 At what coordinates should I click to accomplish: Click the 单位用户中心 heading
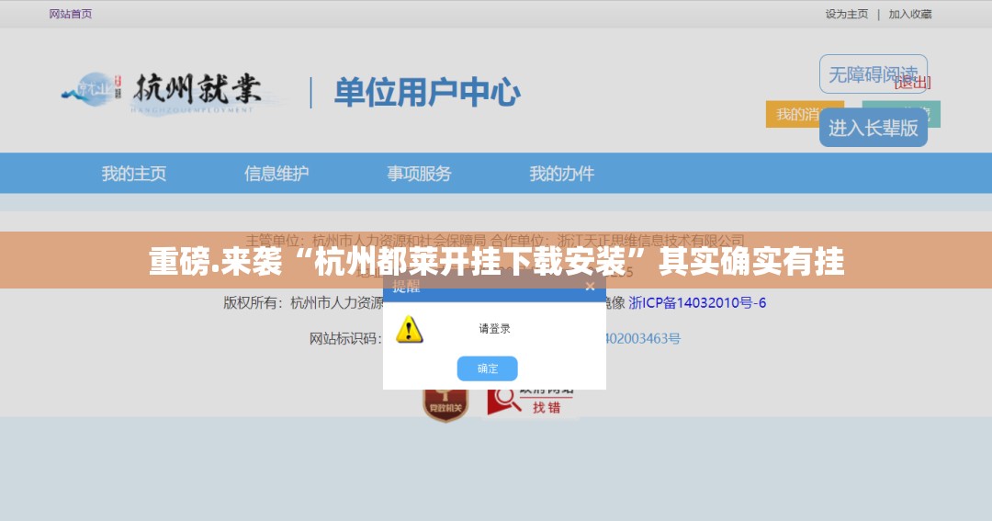(427, 93)
